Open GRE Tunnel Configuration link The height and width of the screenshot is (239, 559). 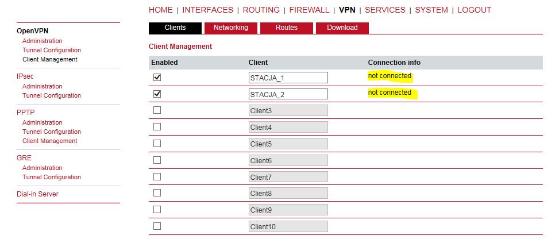[x=51, y=178]
